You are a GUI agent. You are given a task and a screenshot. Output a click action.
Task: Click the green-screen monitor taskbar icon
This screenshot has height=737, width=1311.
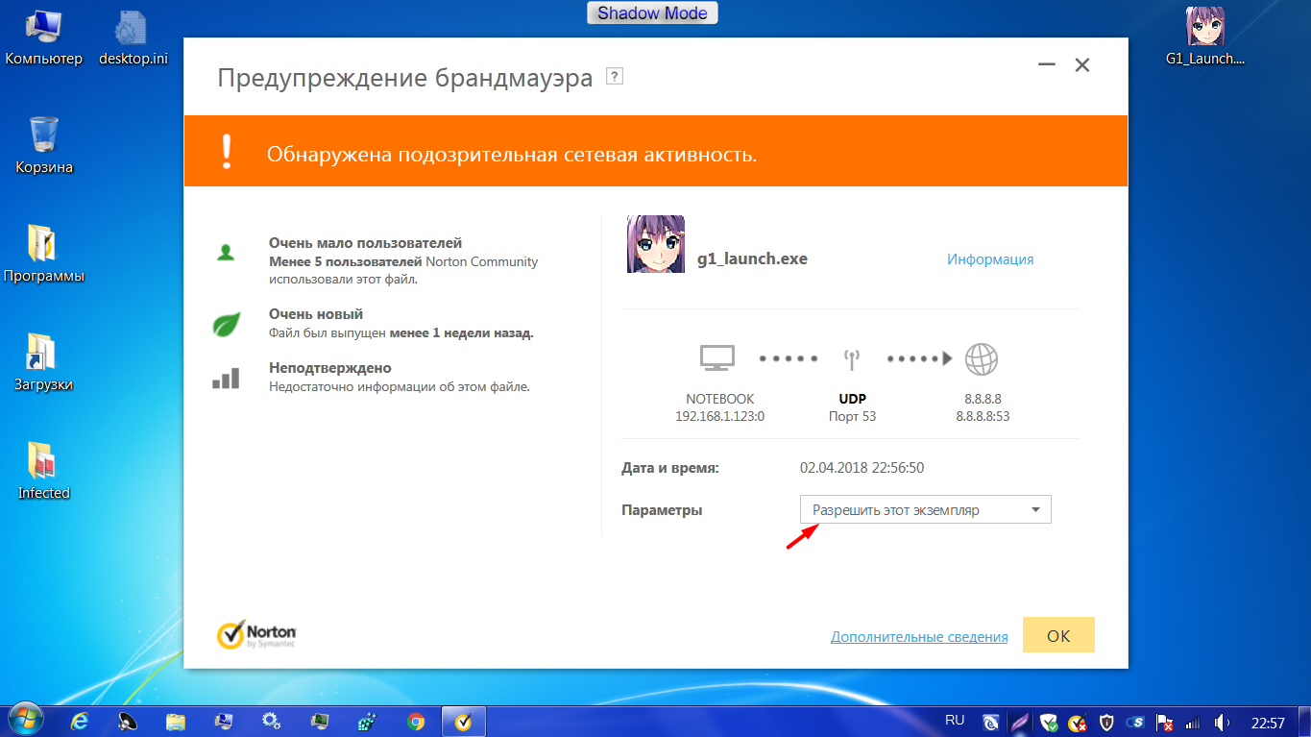pos(320,721)
